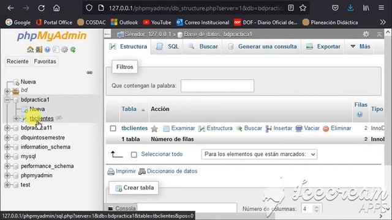This screenshot has width=392, height=220.
Task: Expand dbquintosemestre database node
Action: [7, 137]
